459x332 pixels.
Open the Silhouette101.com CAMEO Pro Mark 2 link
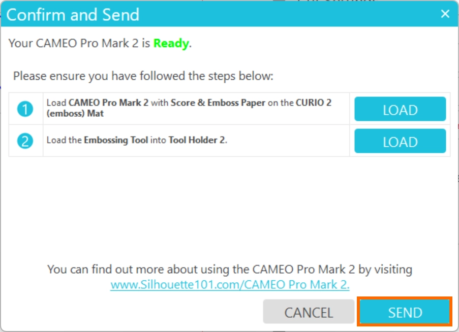pyautogui.click(x=230, y=285)
